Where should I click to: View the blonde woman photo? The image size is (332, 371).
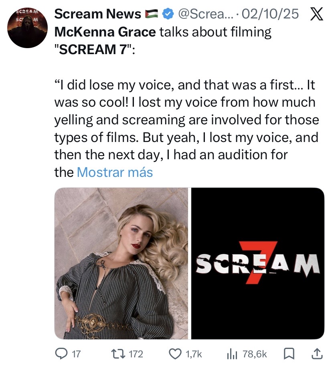(121, 264)
